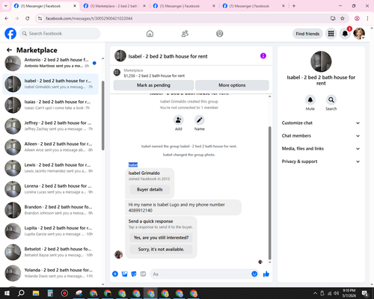Click More options button
The image size is (374, 299).
point(232,85)
